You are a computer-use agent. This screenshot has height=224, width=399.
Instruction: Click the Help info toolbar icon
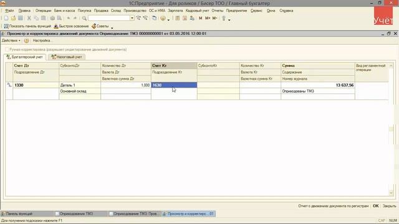163,18
